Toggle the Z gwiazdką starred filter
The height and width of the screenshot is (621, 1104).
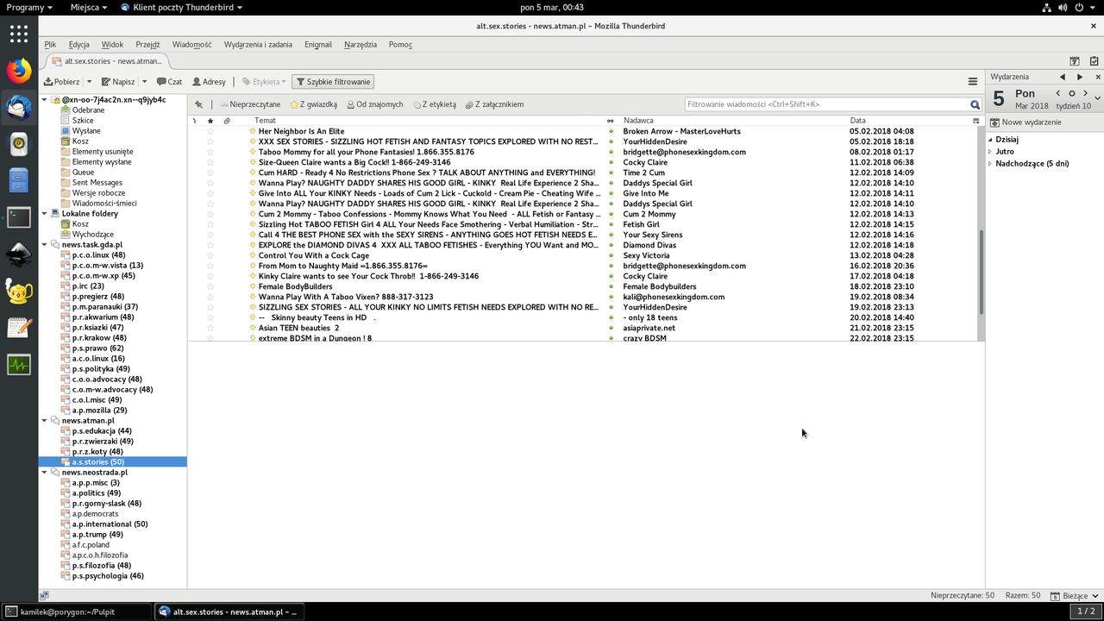(313, 104)
